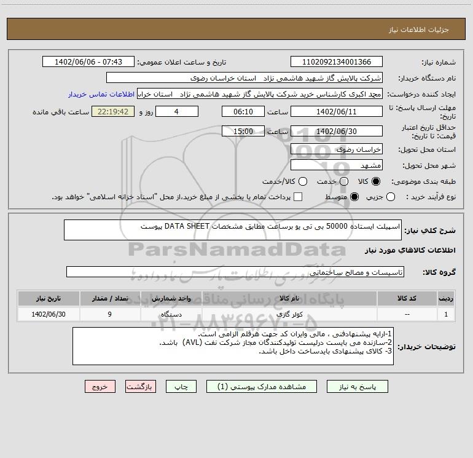Click the نام کالا column header
The height and width of the screenshot is (458, 473).
point(289,298)
